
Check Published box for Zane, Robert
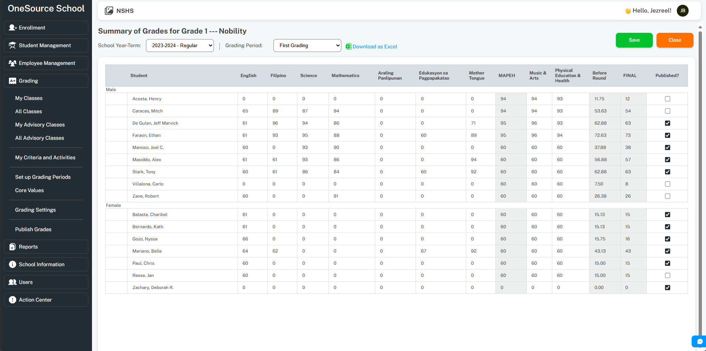pyautogui.click(x=667, y=196)
